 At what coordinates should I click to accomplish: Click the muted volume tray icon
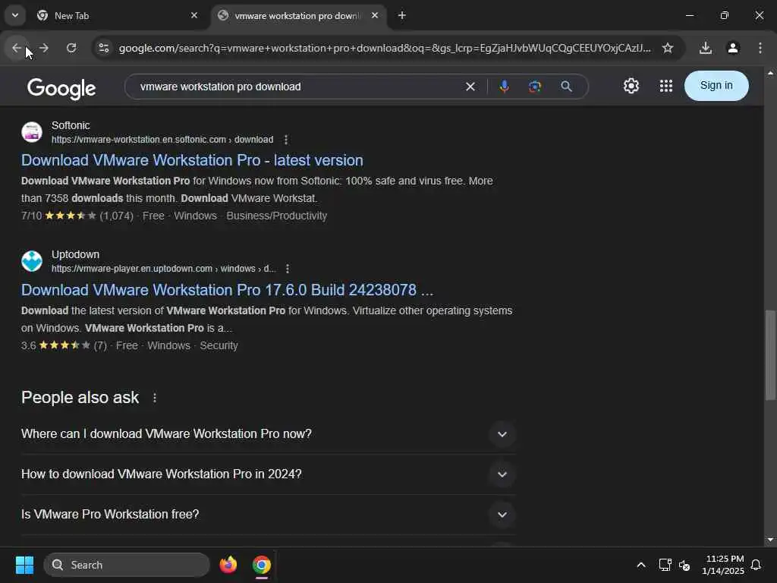[x=684, y=565]
